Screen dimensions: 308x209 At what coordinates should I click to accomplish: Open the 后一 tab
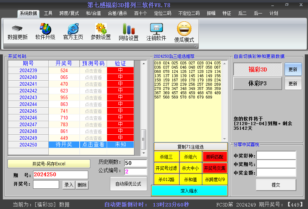click(258, 14)
